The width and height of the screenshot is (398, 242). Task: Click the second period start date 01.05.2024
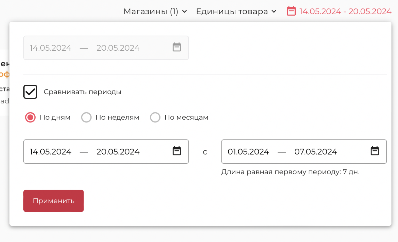(248, 151)
